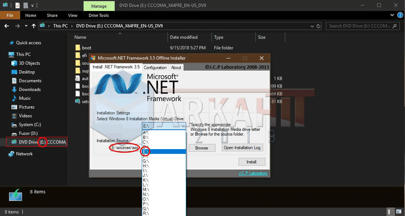Select Install .NET Framework 3.5 tab
This screenshot has height=216, width=405.
116,67
